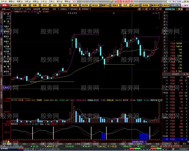Open the 工具 menu

(51, 1)
